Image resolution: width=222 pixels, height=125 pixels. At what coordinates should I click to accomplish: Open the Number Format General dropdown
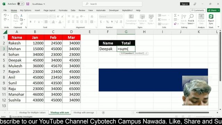(111, 17)
